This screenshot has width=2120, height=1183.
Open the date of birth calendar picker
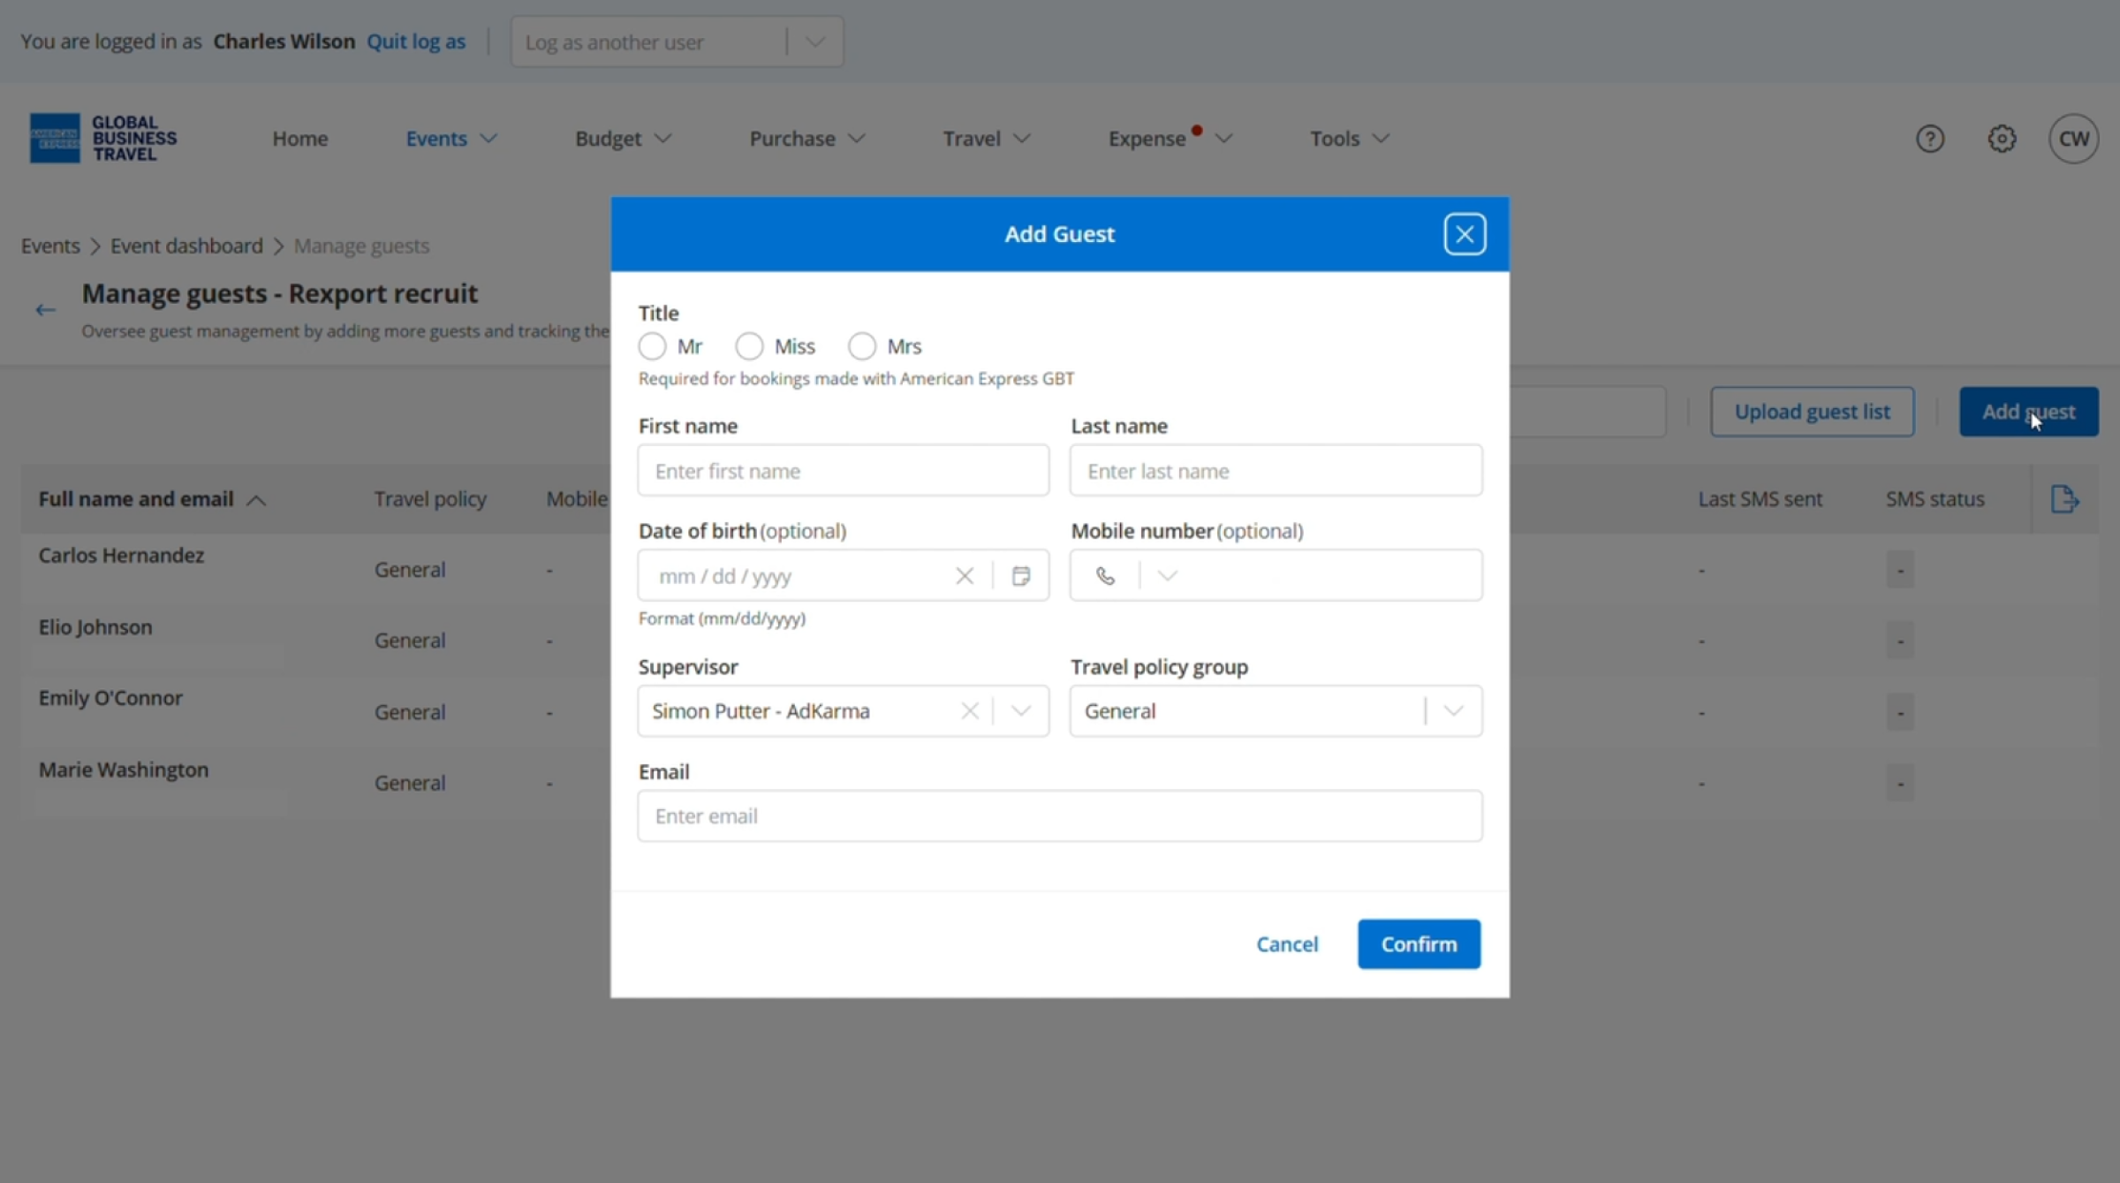[1020, 576]
